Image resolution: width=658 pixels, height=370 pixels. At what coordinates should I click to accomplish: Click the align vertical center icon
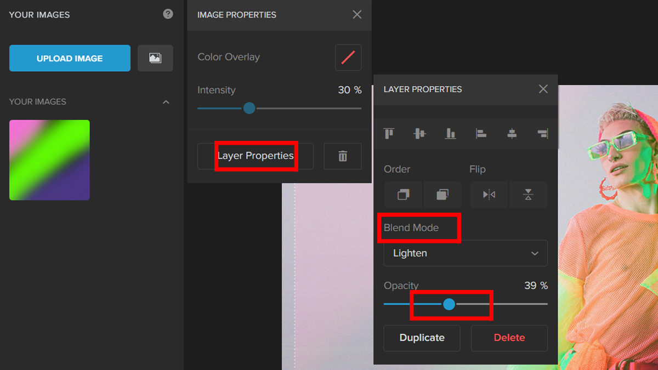(x=420, y=134)
